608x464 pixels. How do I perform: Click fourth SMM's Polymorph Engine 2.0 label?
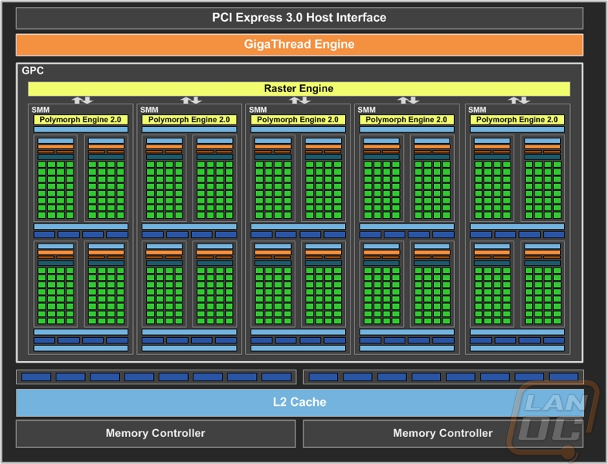tap(406, 120)
